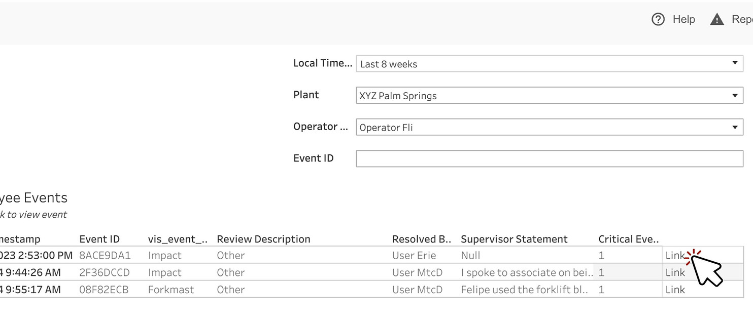Select event ID 8ACE9DA1 cell
The width and height of the screenshot is (753, 324).
click(105, 256)
